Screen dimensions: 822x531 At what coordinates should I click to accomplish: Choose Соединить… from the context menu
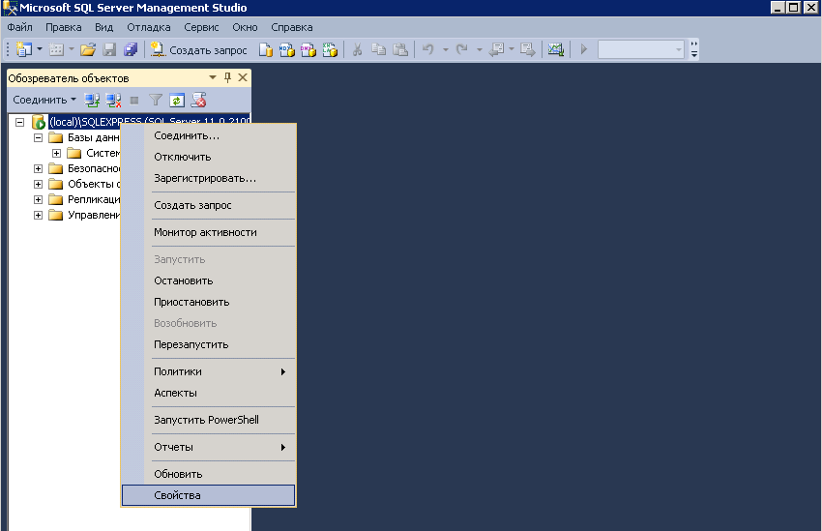tap(209, 135)
